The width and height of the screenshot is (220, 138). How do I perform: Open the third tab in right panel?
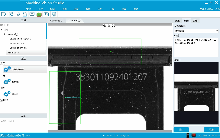tap(195, 21)
